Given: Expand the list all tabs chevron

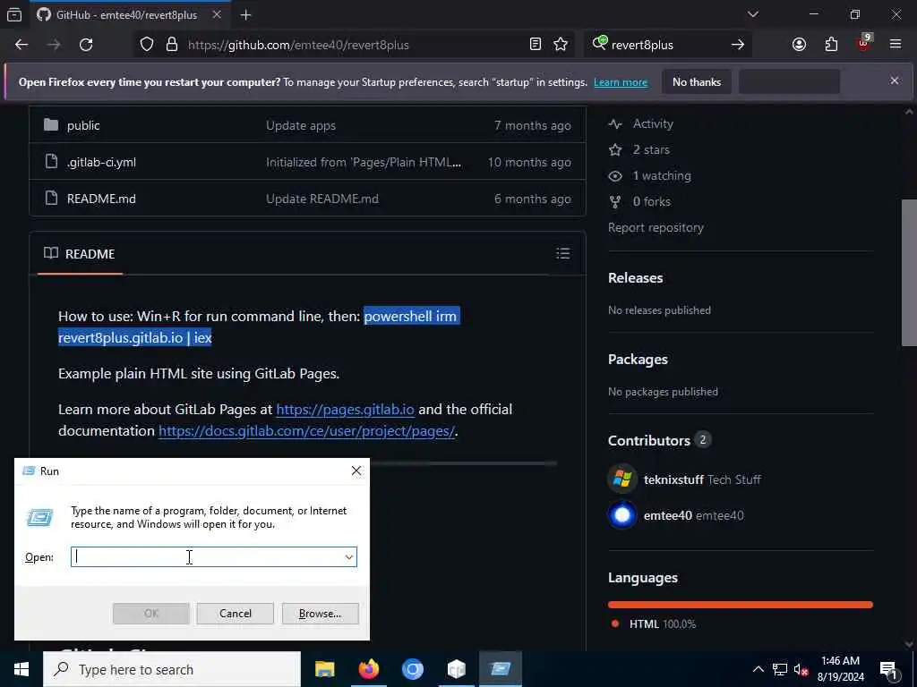Looking at the screenshot, I should (x=753, y=14).
